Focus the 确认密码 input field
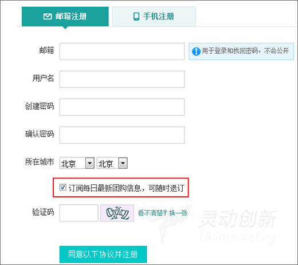Screen dimensions: 298x265 [x=122, y=135]
